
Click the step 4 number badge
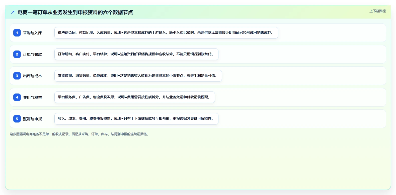(17, 97)
